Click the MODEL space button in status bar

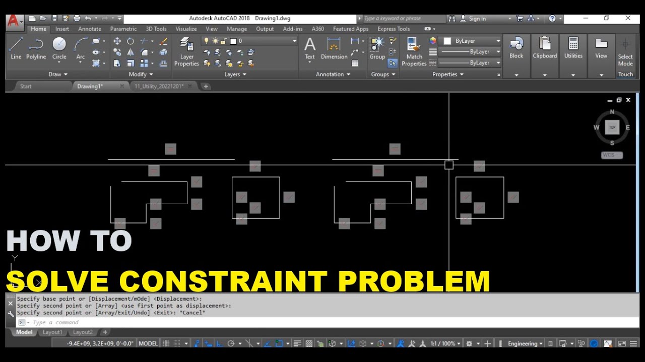click(x=148, y=343)
